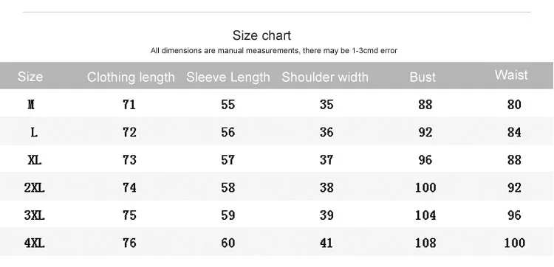Select the Clothing length column header
The width and height of the screenshot is (554, 267).
[x=131, y=77]
